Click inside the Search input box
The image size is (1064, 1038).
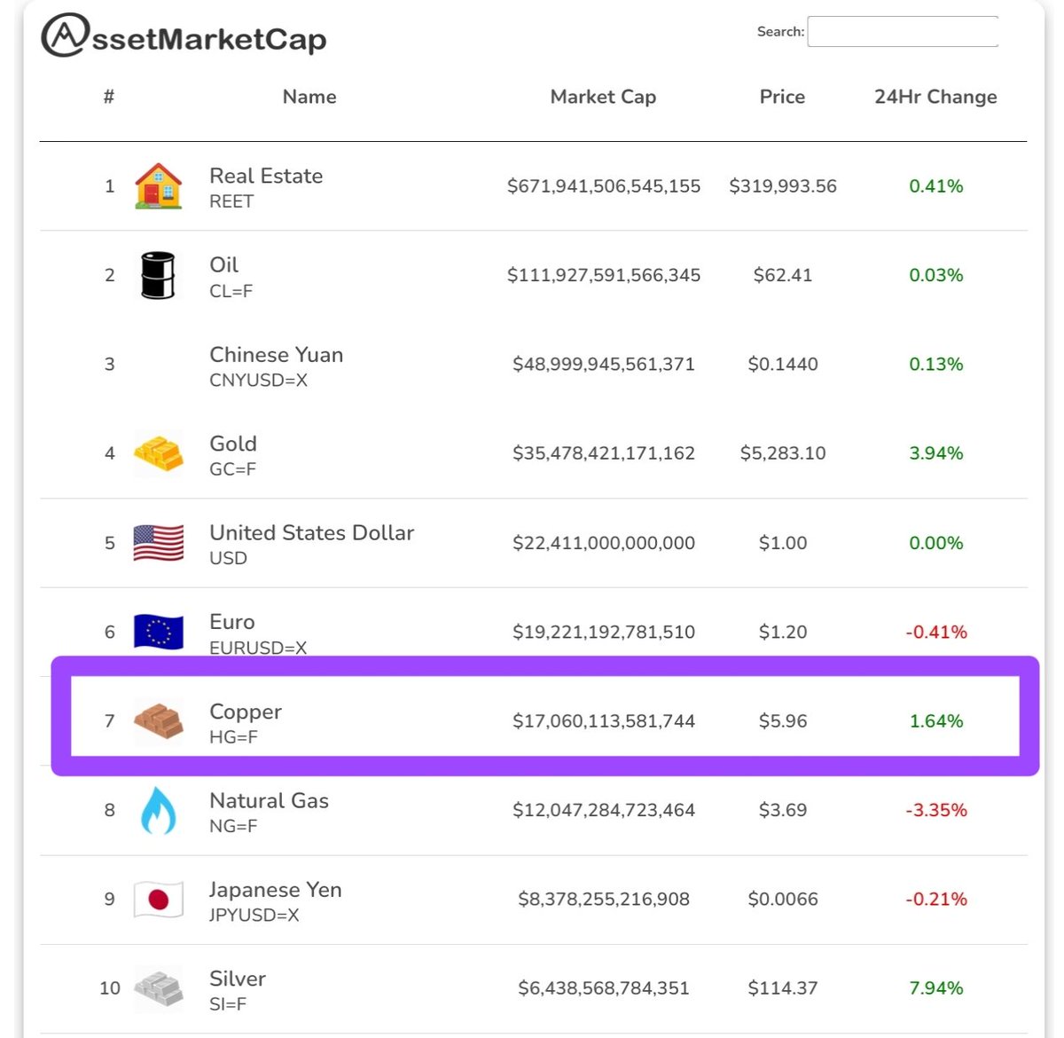pyautogui.click(x=903, y=31)
